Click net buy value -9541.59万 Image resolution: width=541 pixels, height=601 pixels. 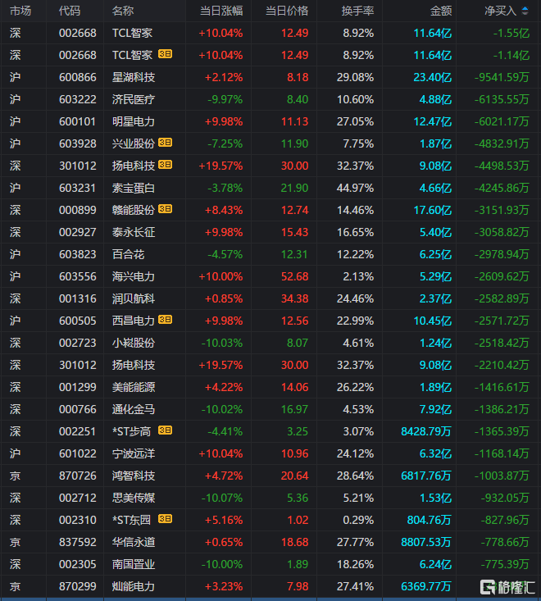point(502,77)
